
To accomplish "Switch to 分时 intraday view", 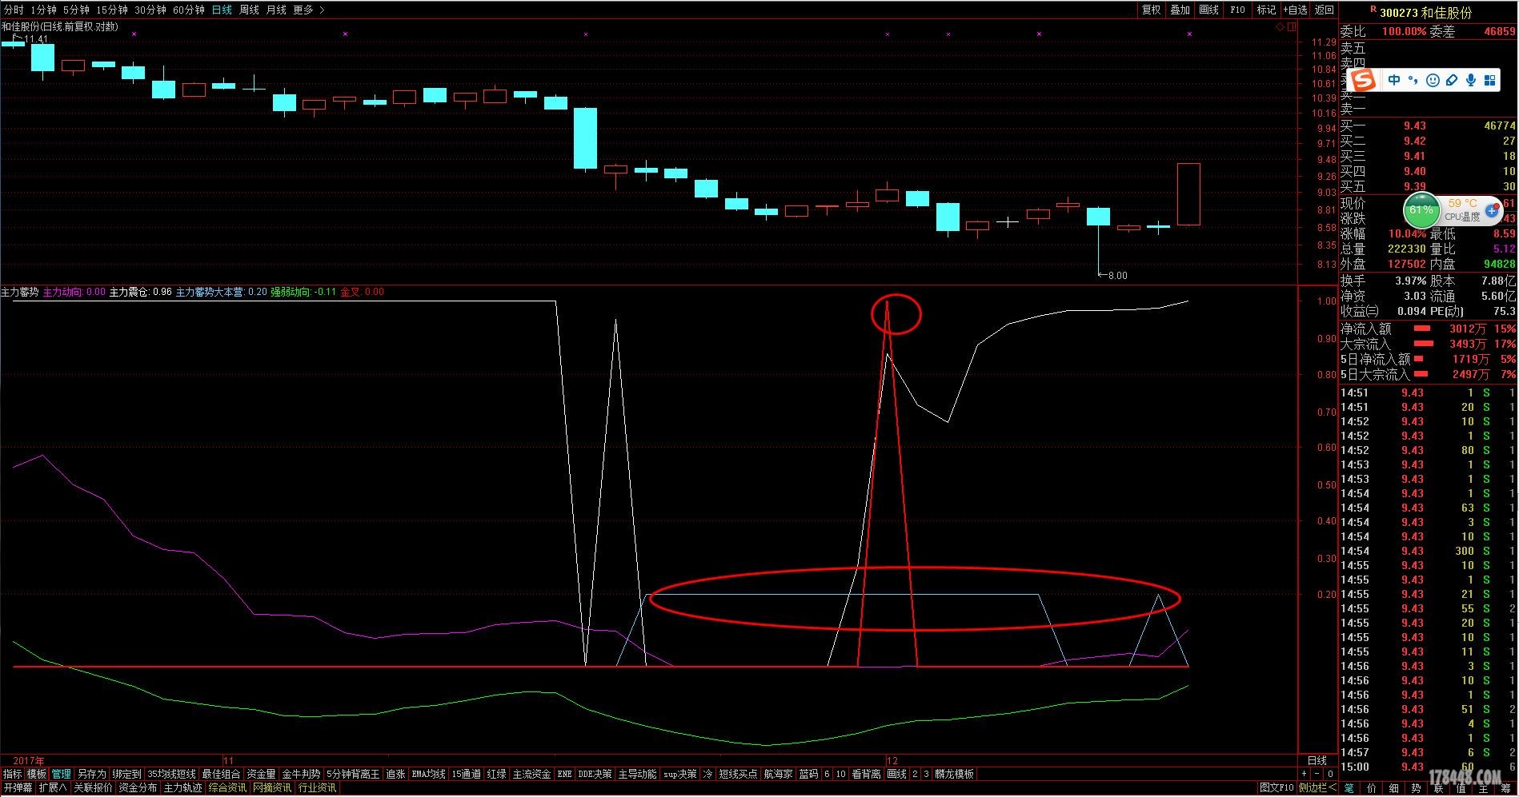I will [14, 10].
